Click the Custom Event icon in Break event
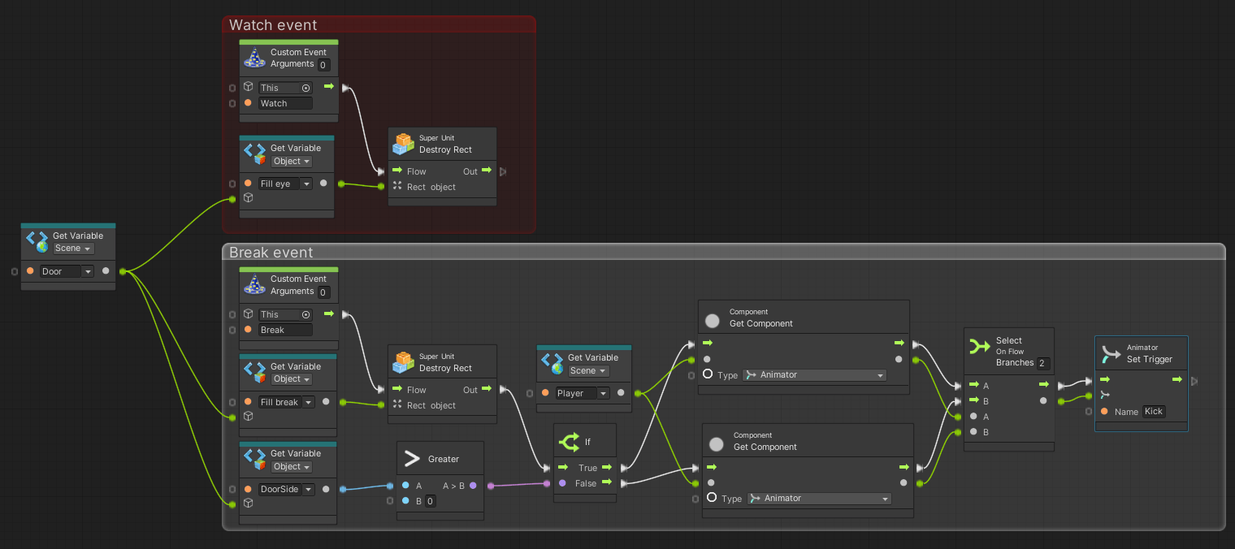This screenshot has width=1235, height=549. 254,283
